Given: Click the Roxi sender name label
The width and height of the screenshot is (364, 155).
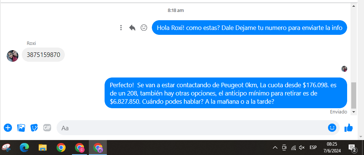Looking at the screenshot, I should click(x=31, y=43).
